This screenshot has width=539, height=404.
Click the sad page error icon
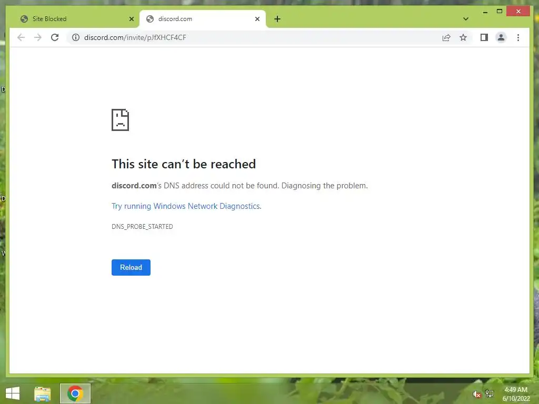pos(121,120)
